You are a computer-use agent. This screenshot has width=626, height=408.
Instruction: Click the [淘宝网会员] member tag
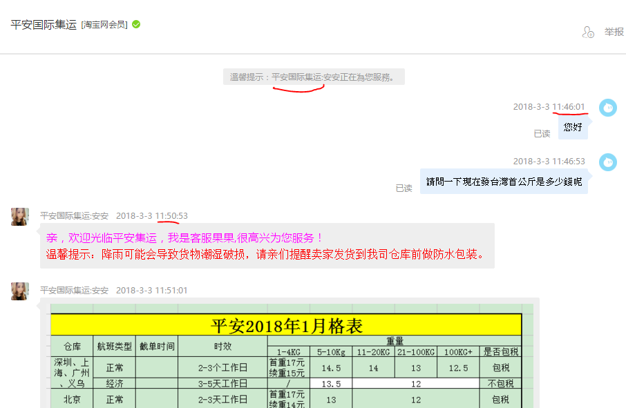point(104,25)
